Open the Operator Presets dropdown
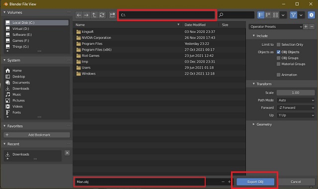The image size is (318, 189). 276,26
